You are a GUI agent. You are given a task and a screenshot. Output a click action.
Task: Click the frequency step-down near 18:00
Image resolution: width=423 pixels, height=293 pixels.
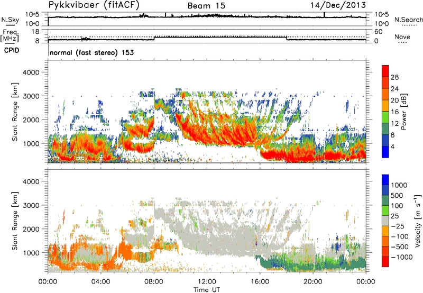tap(287, 38)
